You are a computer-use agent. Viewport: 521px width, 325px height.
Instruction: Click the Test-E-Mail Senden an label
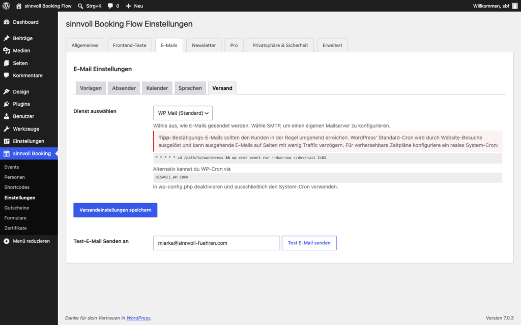101,241
